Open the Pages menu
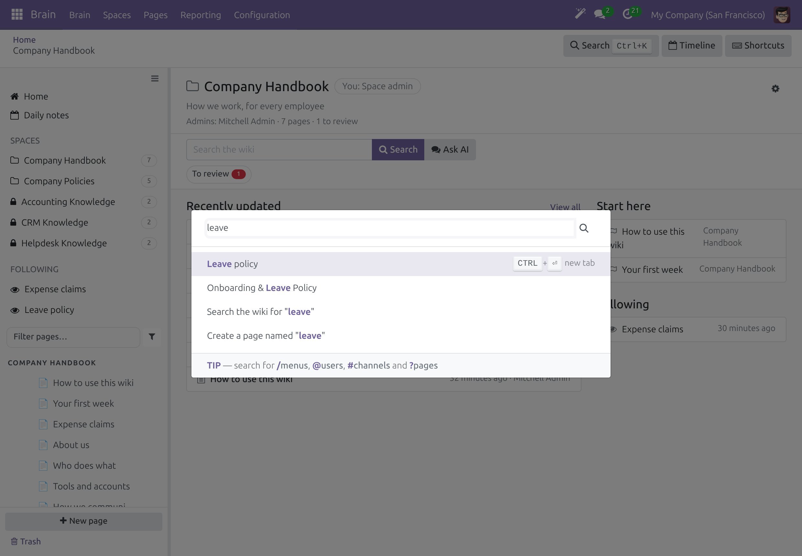The height and width of the screenshot is (556, 802). coord(156,15)
